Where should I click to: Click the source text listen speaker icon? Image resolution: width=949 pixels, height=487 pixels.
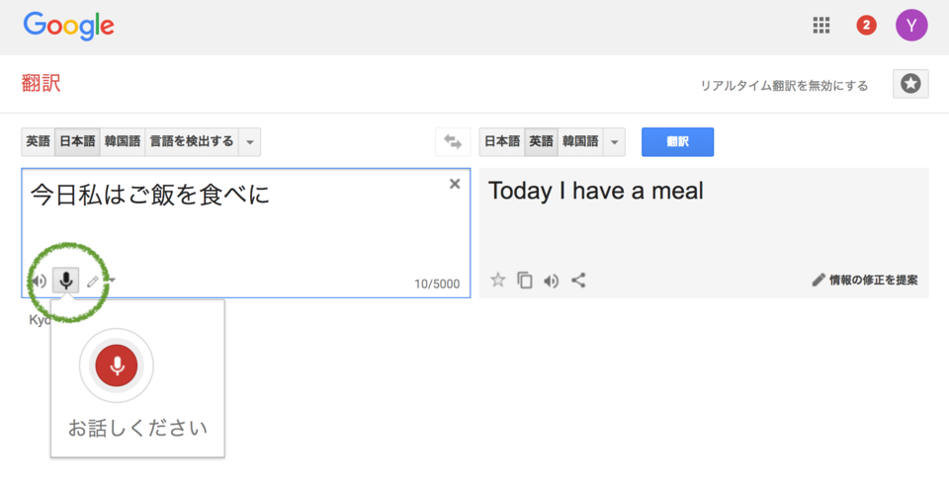39,281
